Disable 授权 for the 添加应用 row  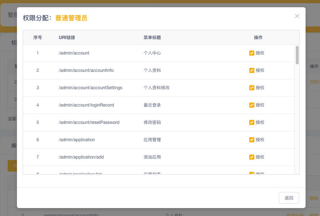tap(252, 157)
